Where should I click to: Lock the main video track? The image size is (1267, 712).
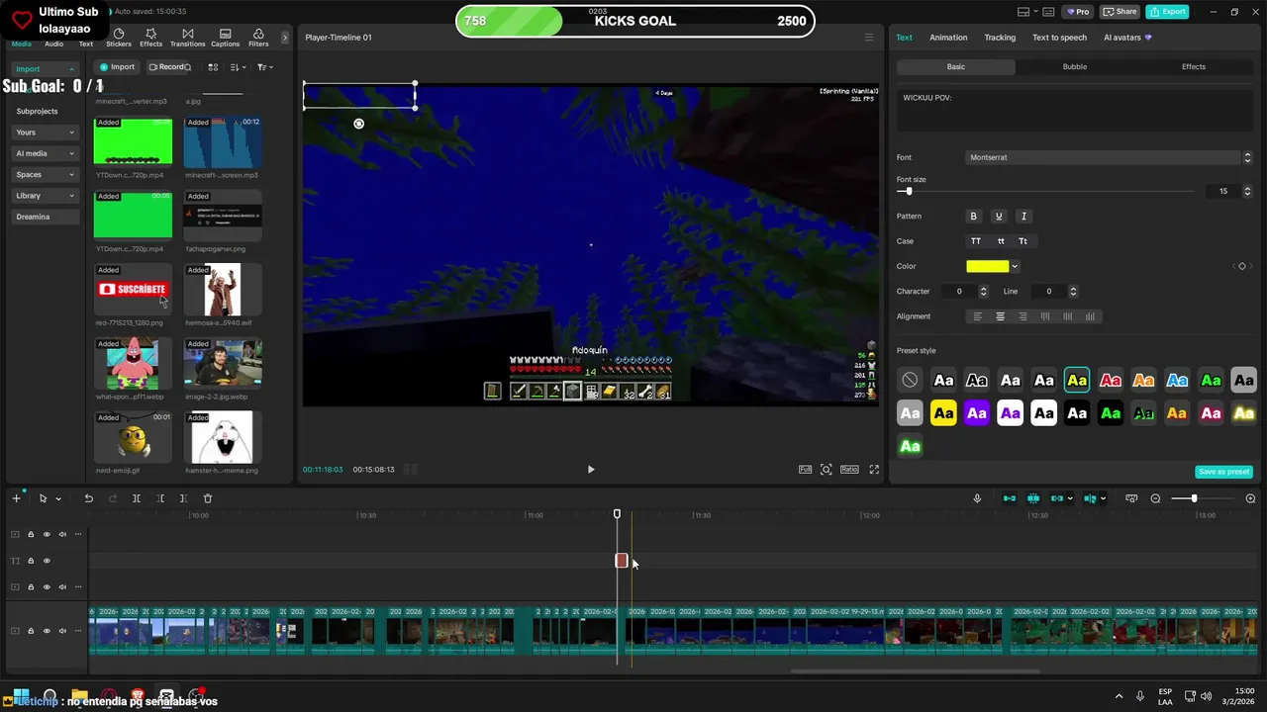[31, 631]
